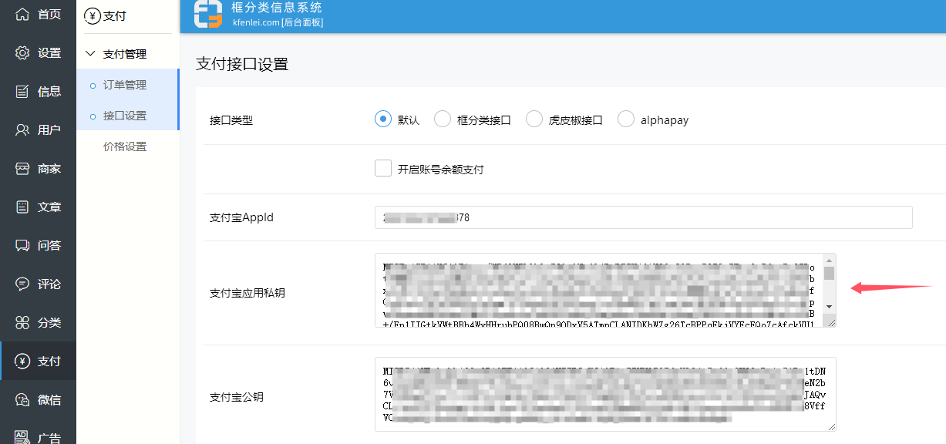Choose the alphapay radio option
Viewport: 946px width, 444px height.
[626, 119]
